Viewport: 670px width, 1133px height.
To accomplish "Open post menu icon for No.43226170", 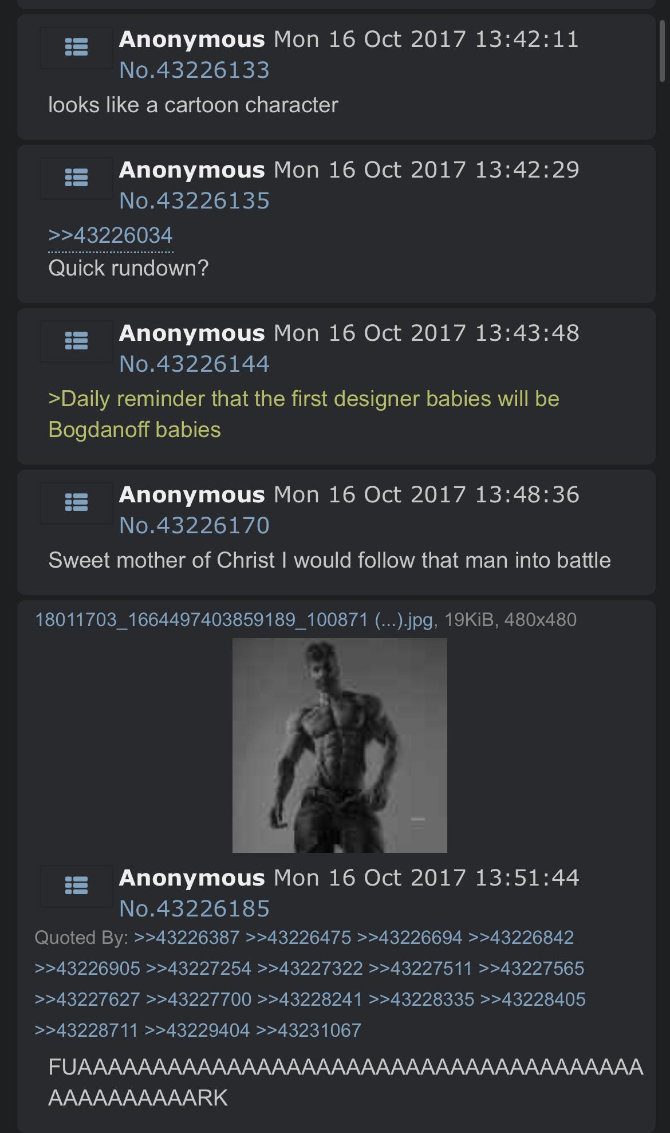I will coord(76,503).
